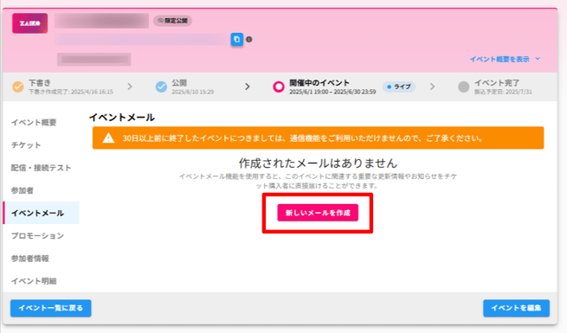
Task: Click the ZAIKO logo thumbnail
Action: coord(29,23)
